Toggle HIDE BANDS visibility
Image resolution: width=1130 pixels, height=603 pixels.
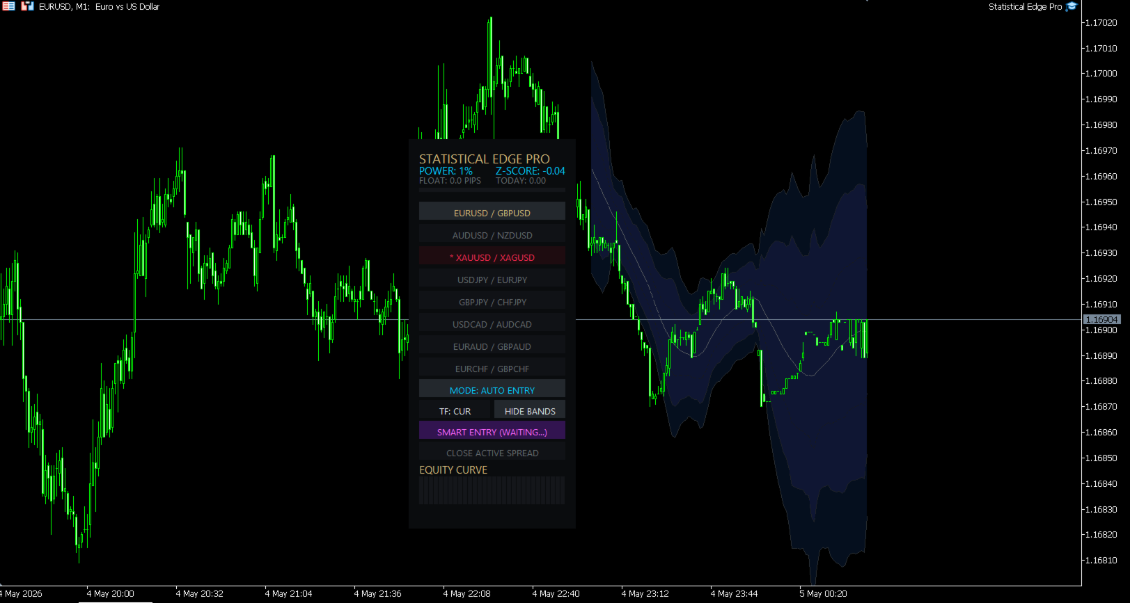tap(530, 410)
